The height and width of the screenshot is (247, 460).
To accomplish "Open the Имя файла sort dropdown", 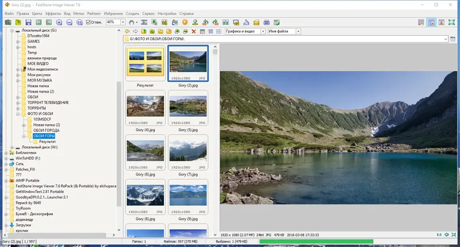I will click(298, 31).
